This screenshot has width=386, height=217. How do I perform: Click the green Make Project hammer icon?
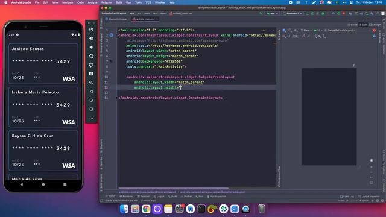[x=261, y=13]
